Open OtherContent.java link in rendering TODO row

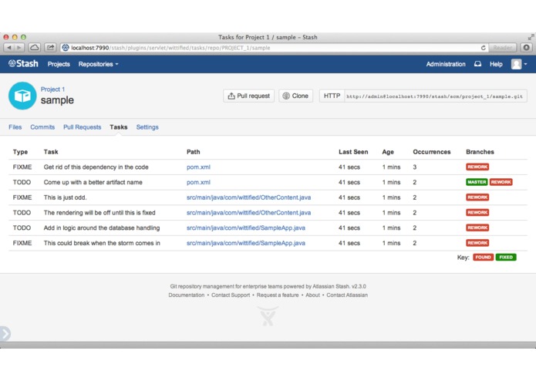[248, 213]
